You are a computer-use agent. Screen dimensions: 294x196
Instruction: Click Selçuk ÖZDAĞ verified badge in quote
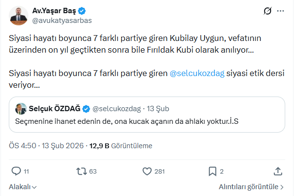coord(85,108)
